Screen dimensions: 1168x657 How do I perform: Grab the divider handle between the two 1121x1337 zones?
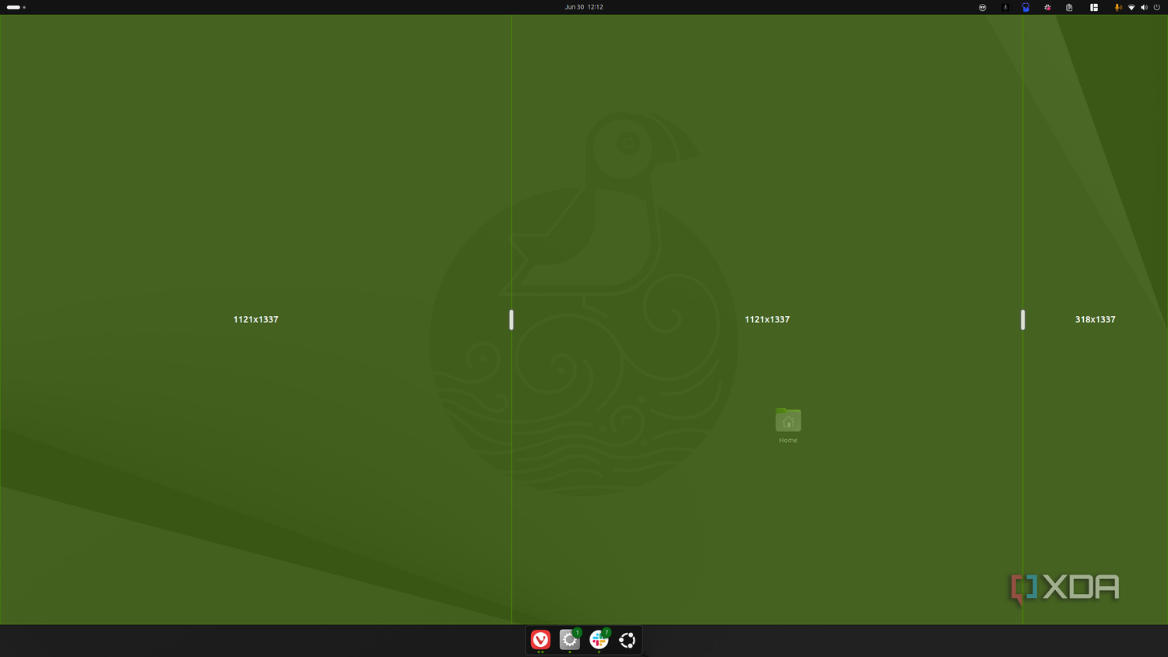512,319
